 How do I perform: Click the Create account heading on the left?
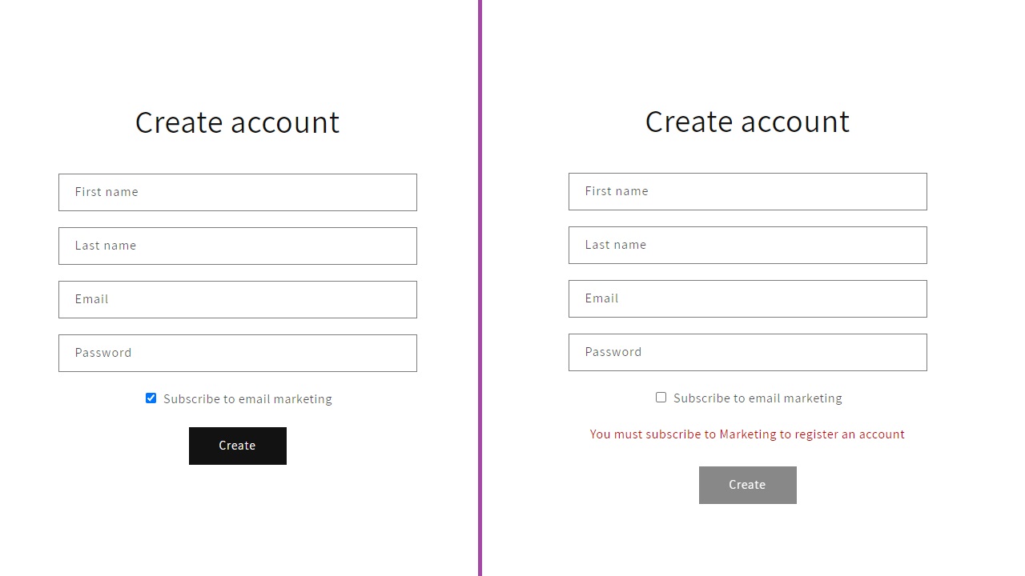pos(237,122)
